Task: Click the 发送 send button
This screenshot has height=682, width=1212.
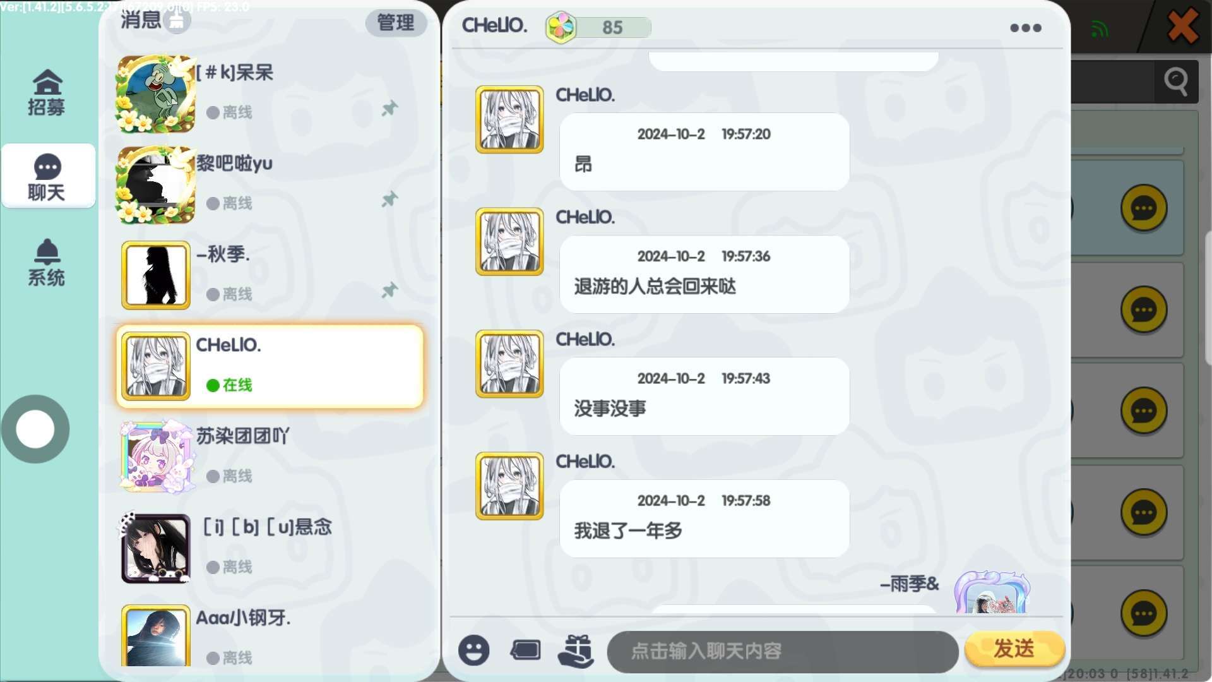Action: pos(1014,649)
